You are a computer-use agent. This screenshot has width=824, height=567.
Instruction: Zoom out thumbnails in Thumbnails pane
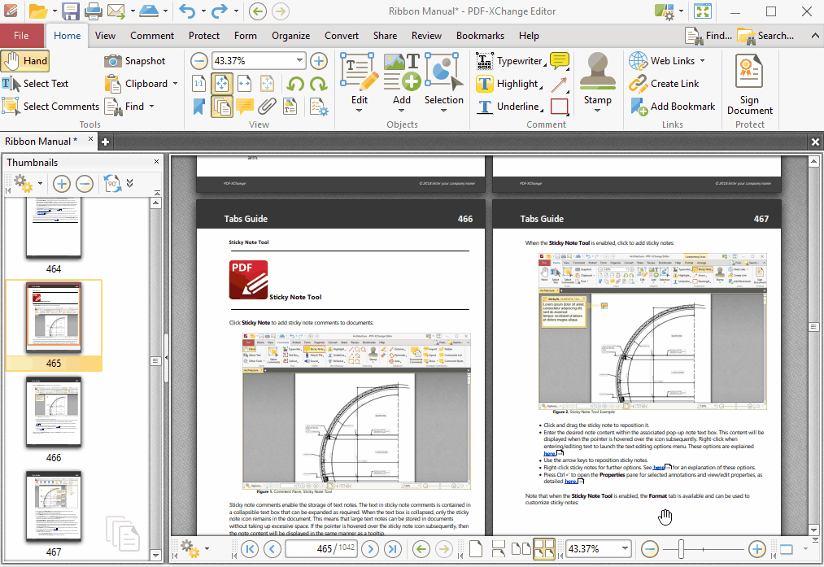(85, 183)
